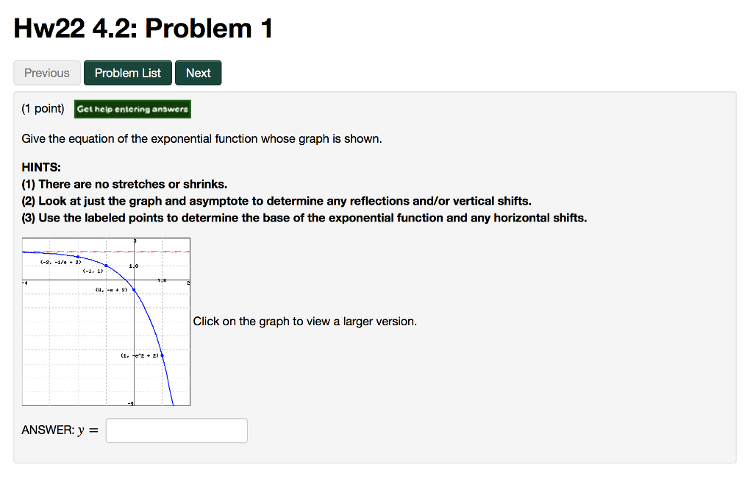Screen dimensions: 753x479
Task: Open the Get help entering answers page
Action: click(132, 108)
